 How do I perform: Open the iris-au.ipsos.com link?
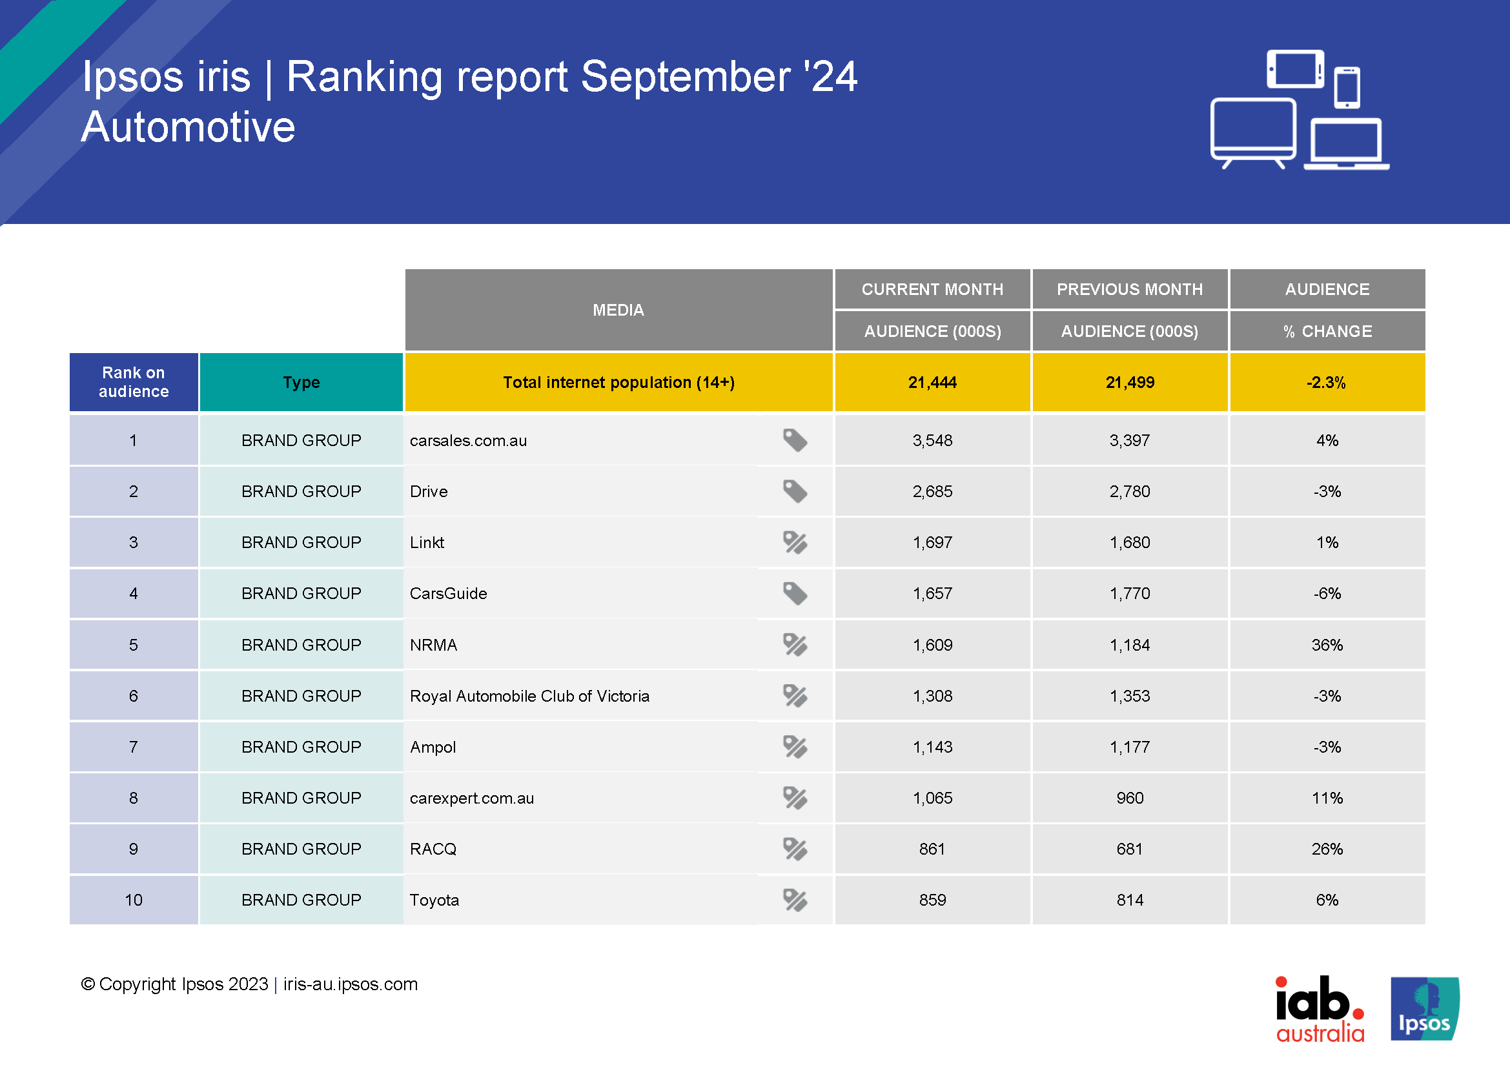[x=350, y=984]
